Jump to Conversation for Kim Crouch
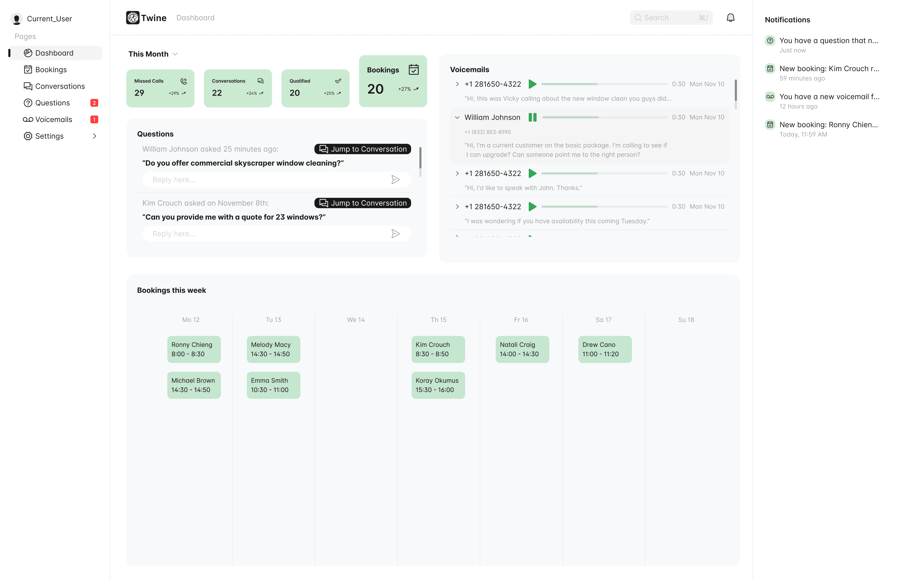 [362, 203]
